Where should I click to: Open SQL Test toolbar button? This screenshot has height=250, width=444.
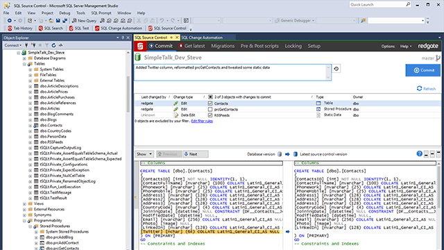pyautogui.click(x=79, y=28)
